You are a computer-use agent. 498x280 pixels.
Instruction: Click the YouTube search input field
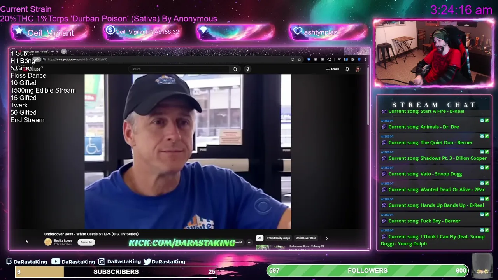click(x=179, y=69)
